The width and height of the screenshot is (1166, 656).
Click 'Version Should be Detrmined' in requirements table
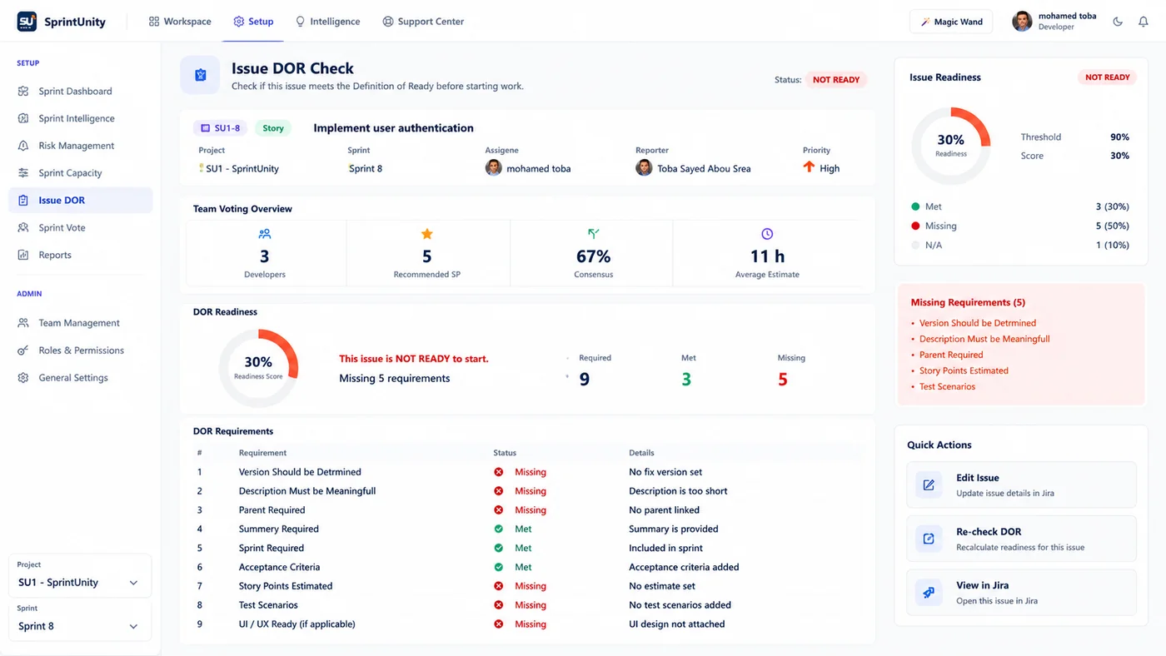[300, 472]
